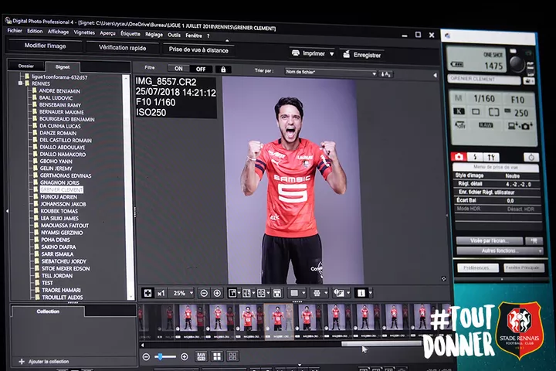Switch the filter to OFF

(x=200, y=69)
